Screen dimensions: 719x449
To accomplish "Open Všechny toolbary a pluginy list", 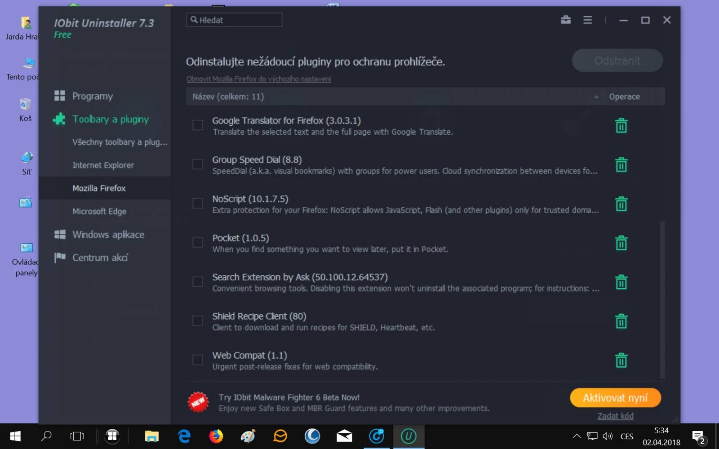I will [x=120, y=142].
